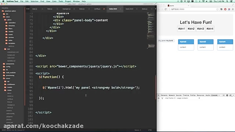Expand the controllers folder
Image resolution: width=235 pixels, height=132 pixels.
pos(10,23)
